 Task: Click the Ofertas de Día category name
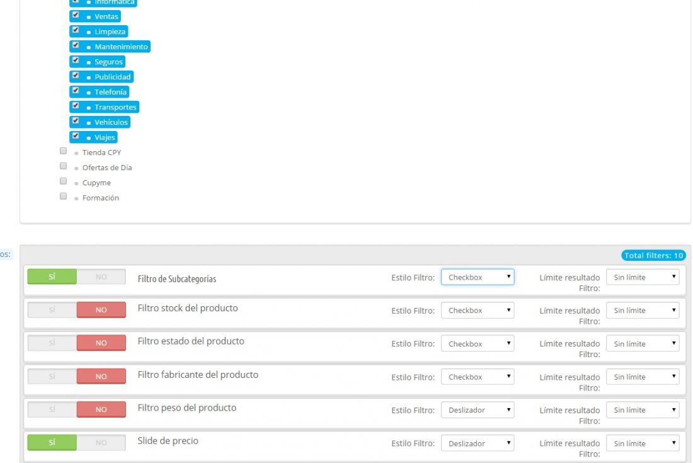(107, 168)
